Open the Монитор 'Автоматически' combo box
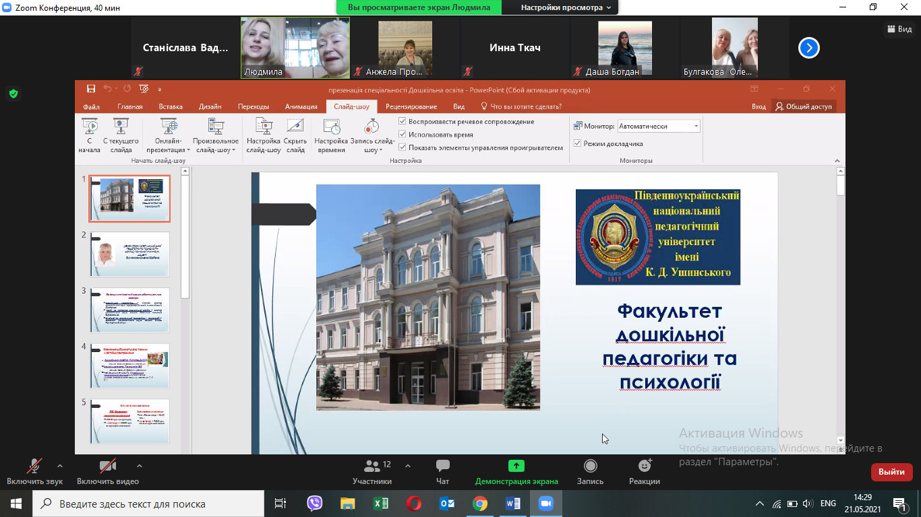Image resolution: width=921 pixels, height=517 pixels. point(659,126)
